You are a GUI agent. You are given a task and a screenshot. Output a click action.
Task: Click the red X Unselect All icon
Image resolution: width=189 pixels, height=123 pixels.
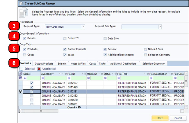39,69
